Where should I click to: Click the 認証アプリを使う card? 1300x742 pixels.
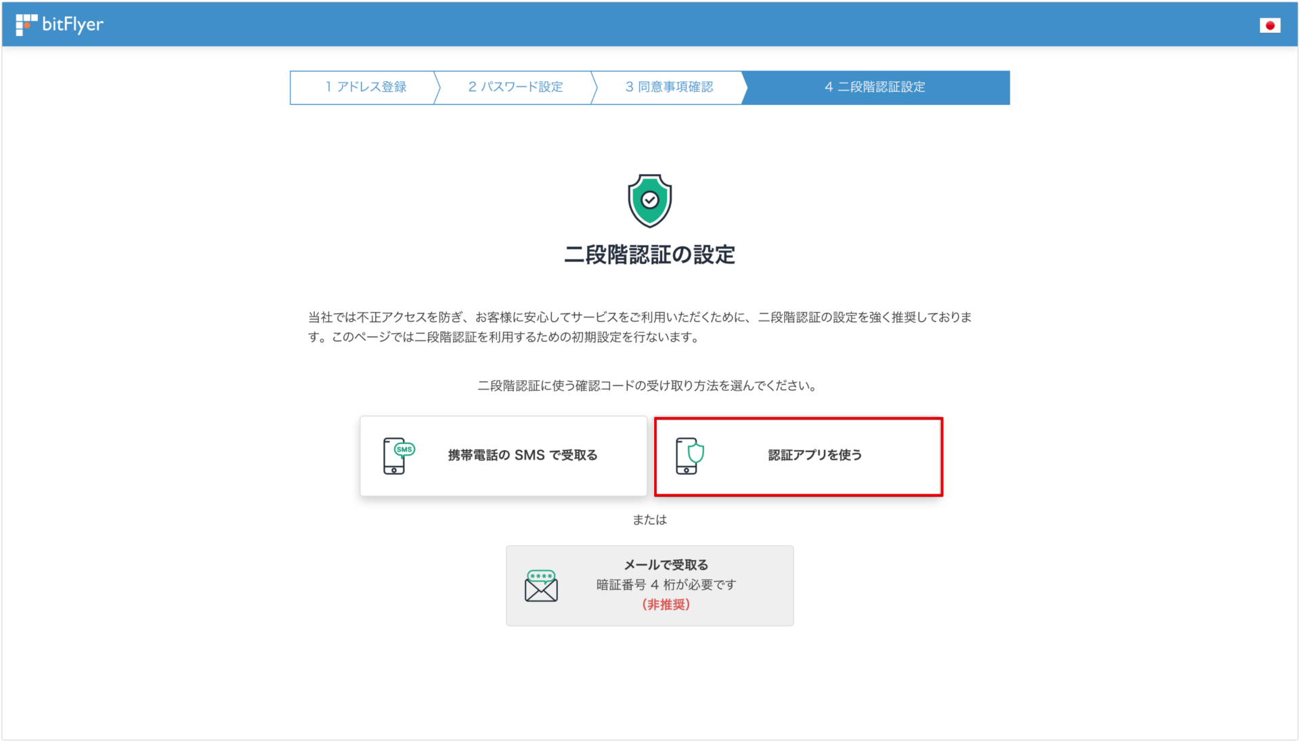pos(798,456)
